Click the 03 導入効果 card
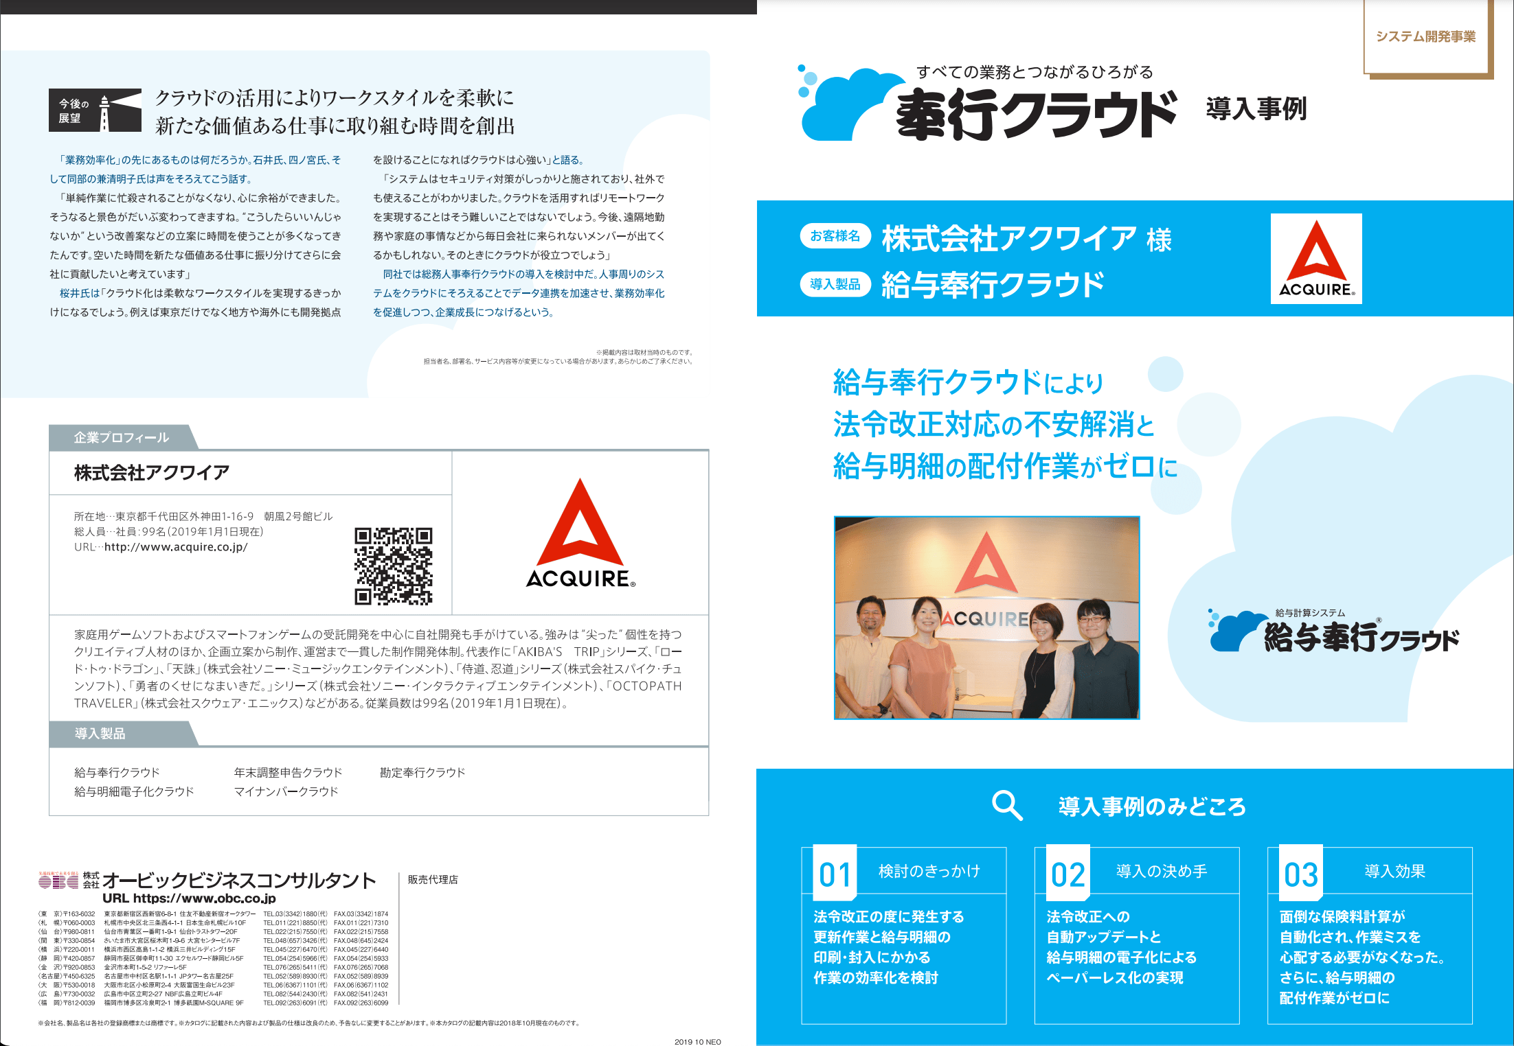Screen dimensions: 1514x1046 point(1369,935)
